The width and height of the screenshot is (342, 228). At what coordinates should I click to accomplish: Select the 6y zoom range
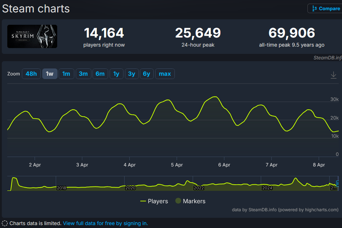click(x=146, y=74)
